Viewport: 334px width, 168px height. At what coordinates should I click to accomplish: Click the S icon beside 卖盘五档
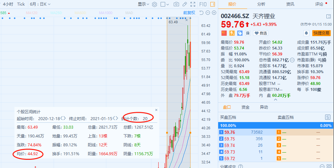pyautogui.click(x=328, y=117)
